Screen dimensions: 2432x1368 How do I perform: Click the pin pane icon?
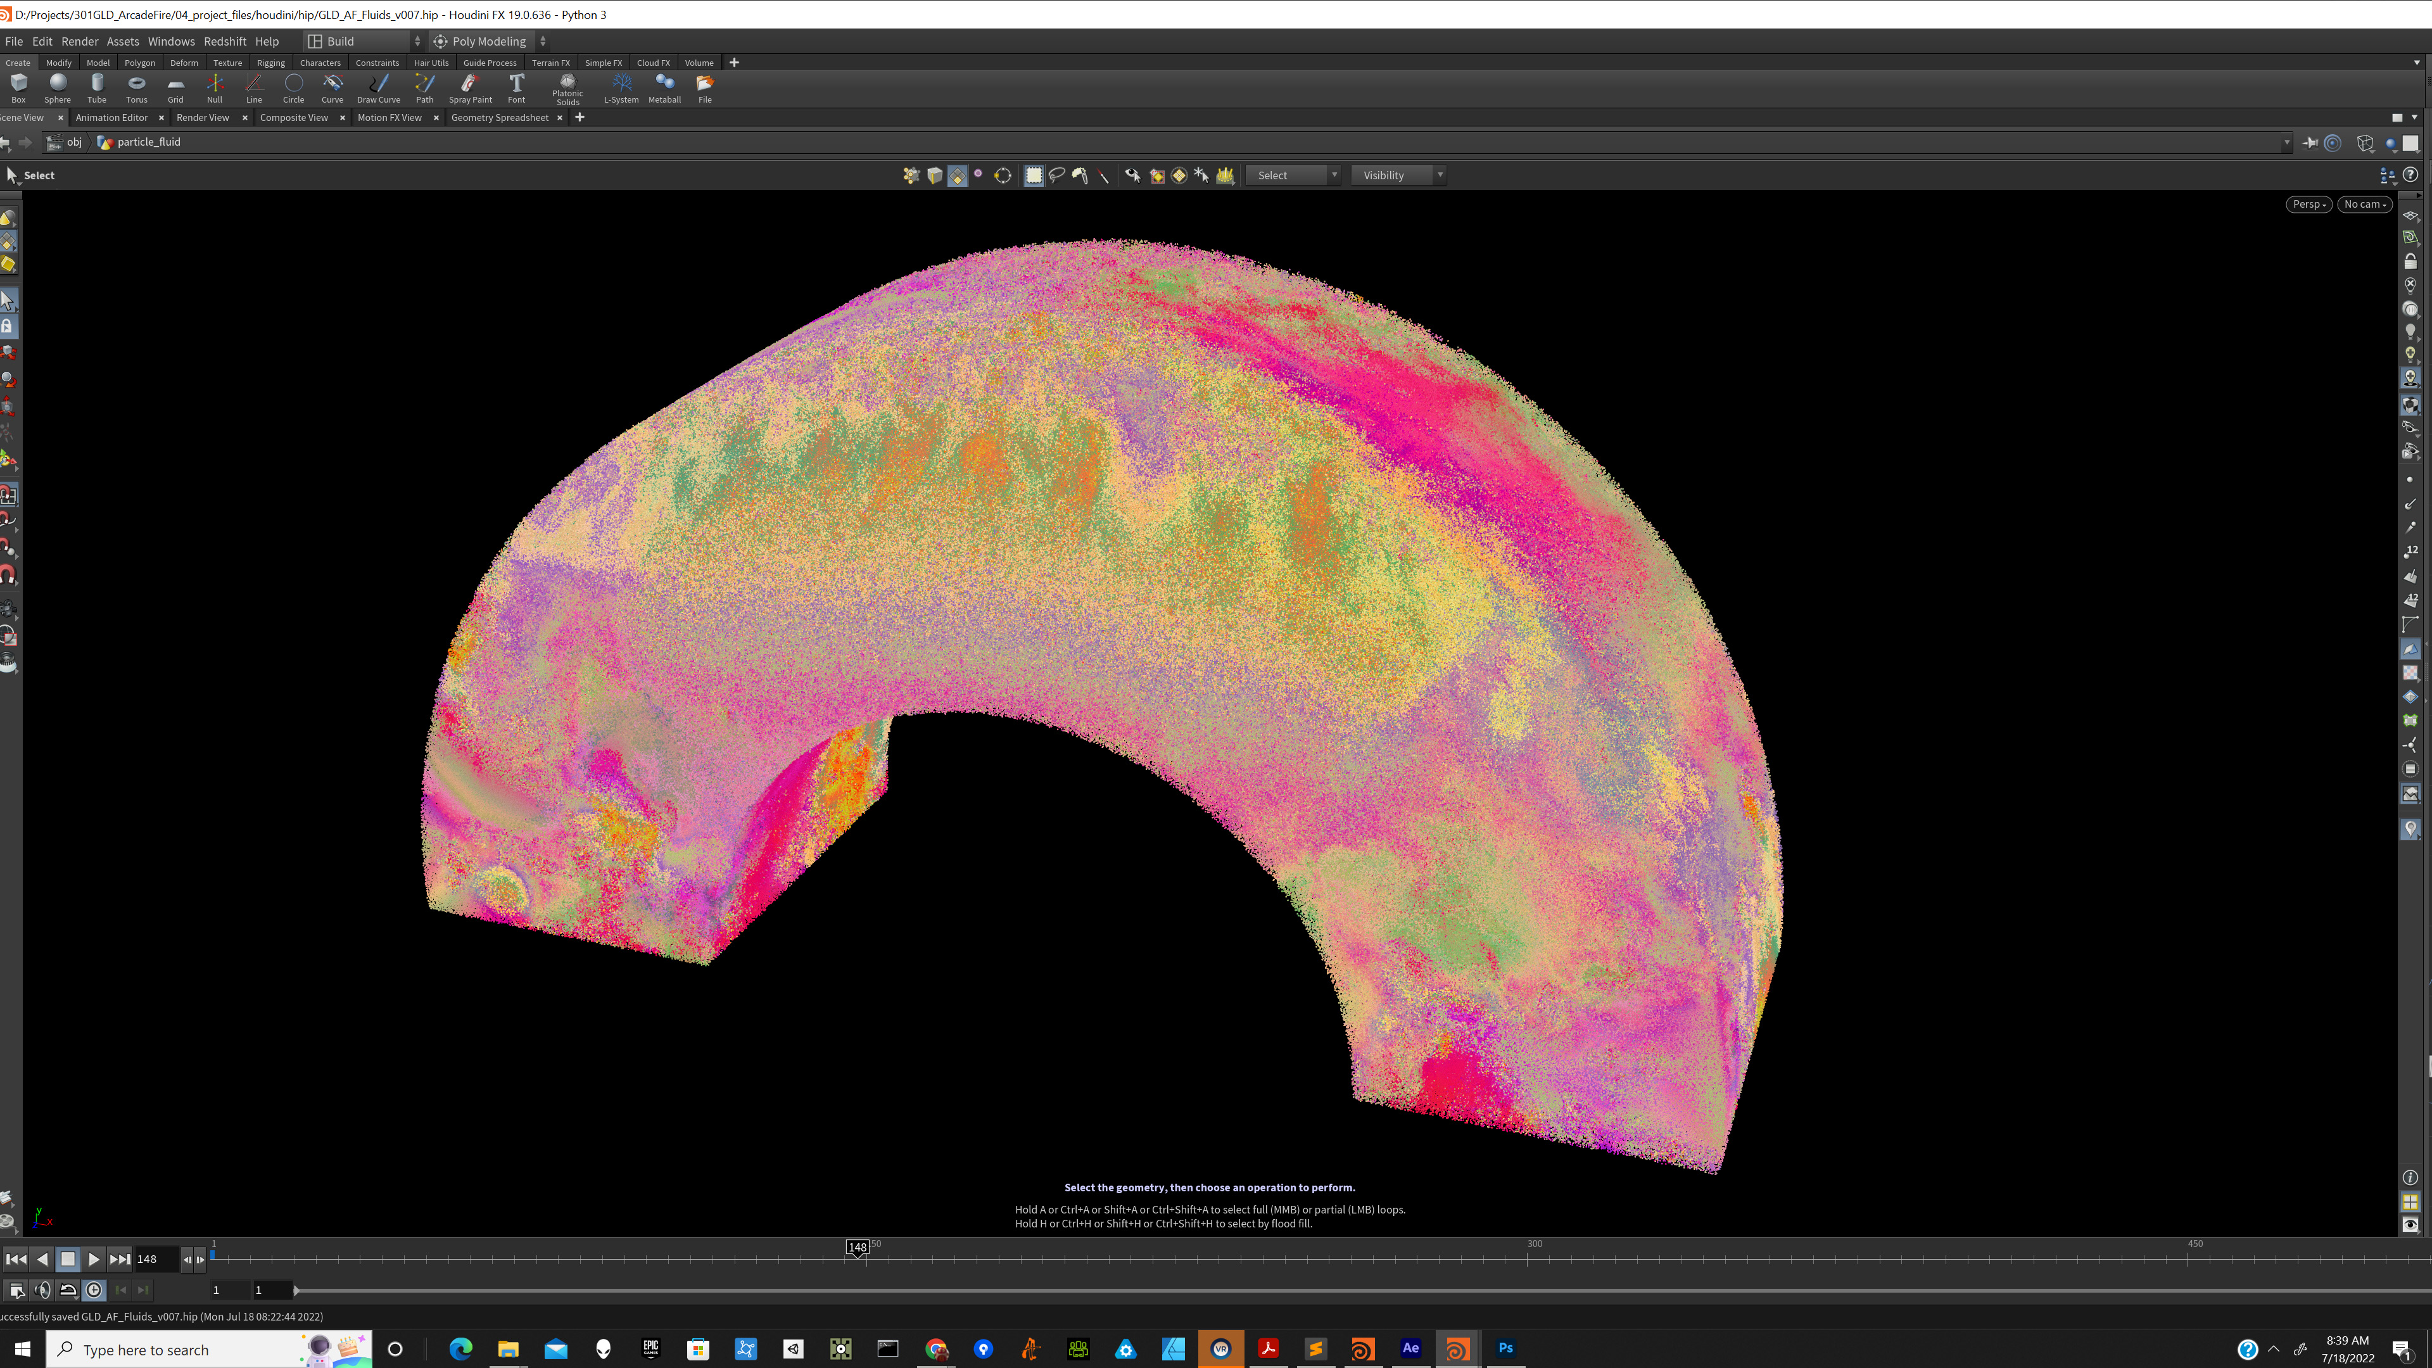tap(2310, 142)
